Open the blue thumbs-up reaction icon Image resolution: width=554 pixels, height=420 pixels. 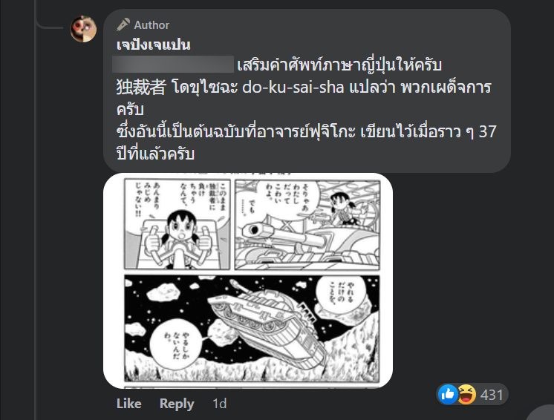click(x=448, y=394)
